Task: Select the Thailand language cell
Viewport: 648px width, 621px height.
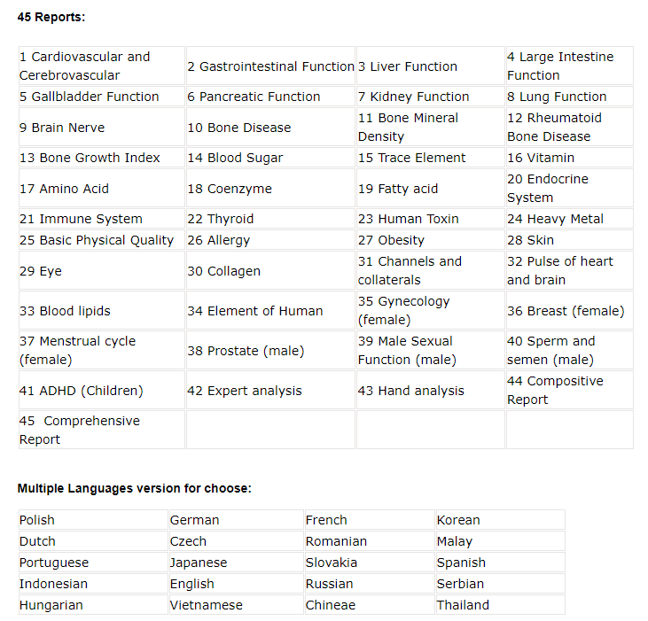Action: pos(501,605)
